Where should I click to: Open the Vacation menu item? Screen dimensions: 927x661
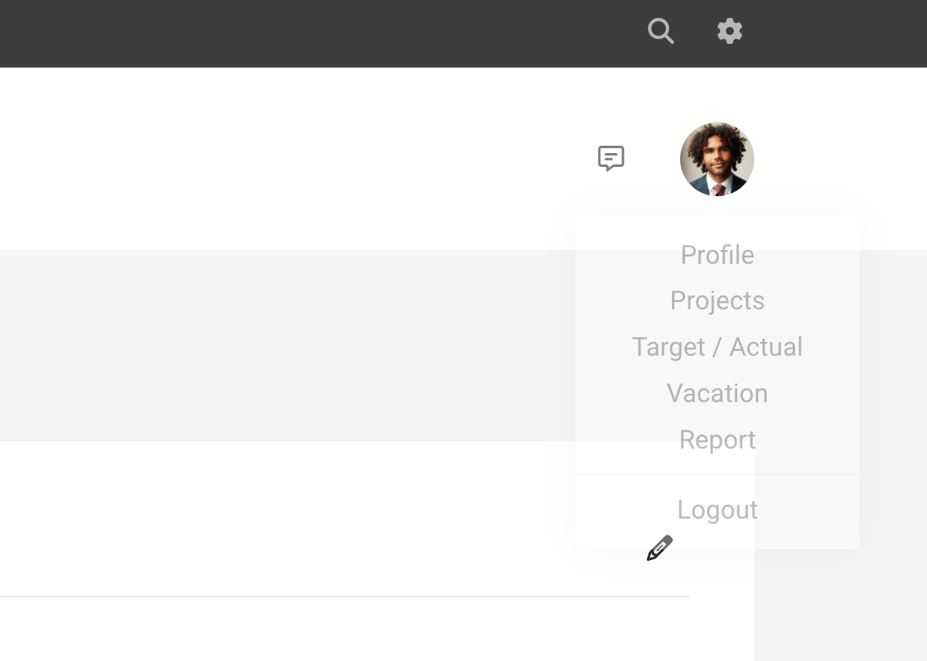[x=717, y=393]
